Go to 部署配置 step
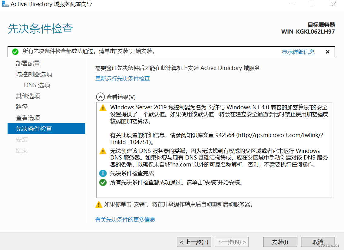Viewport: 344px width, 250px height. click(28, 63)
